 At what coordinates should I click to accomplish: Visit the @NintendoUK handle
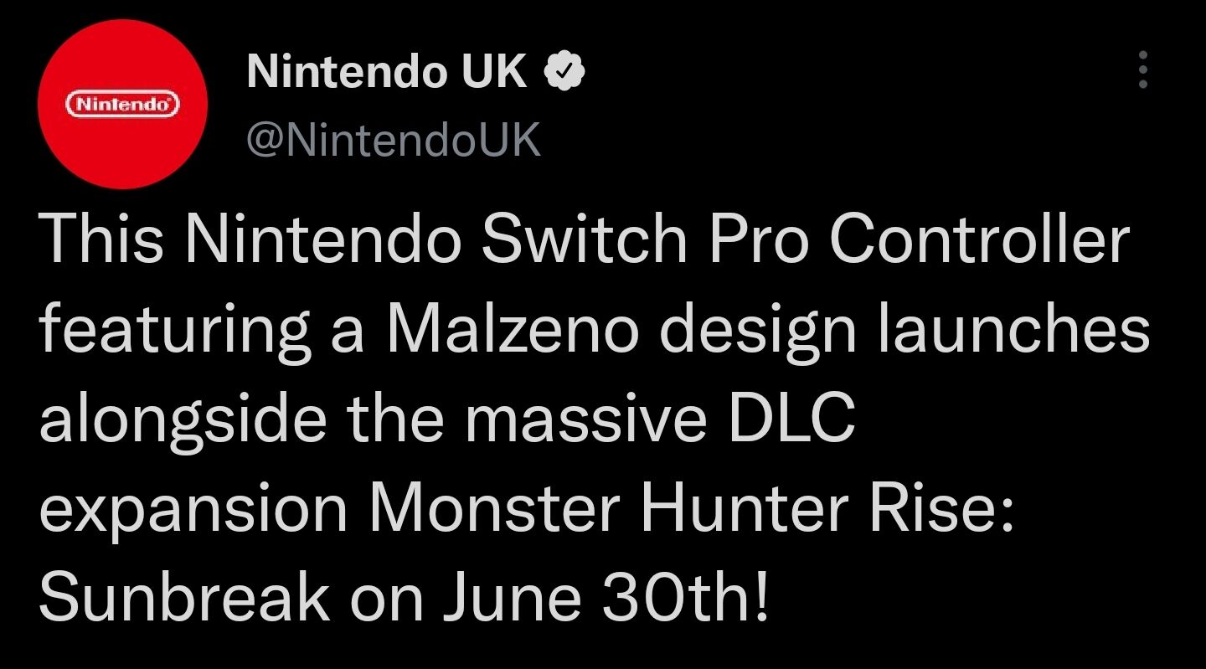(x=394, y=140)
